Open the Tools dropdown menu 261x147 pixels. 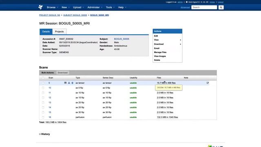pos(110,7)
